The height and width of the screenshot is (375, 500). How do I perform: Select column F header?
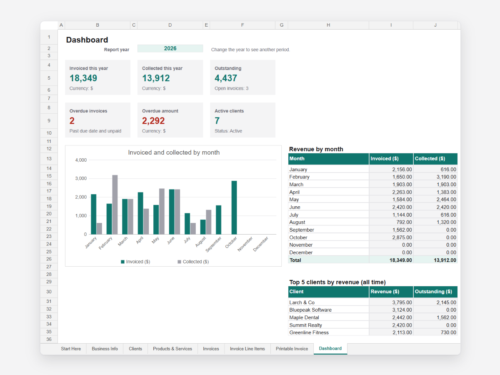point(242,25)
